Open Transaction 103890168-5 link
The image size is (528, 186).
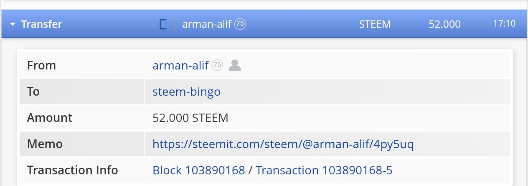[324, 170]
